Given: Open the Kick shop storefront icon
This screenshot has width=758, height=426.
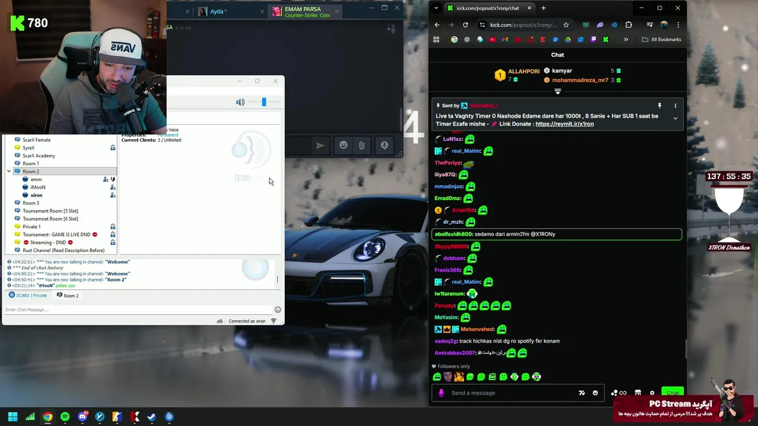Looking at the screenshot, I should 638,393.
